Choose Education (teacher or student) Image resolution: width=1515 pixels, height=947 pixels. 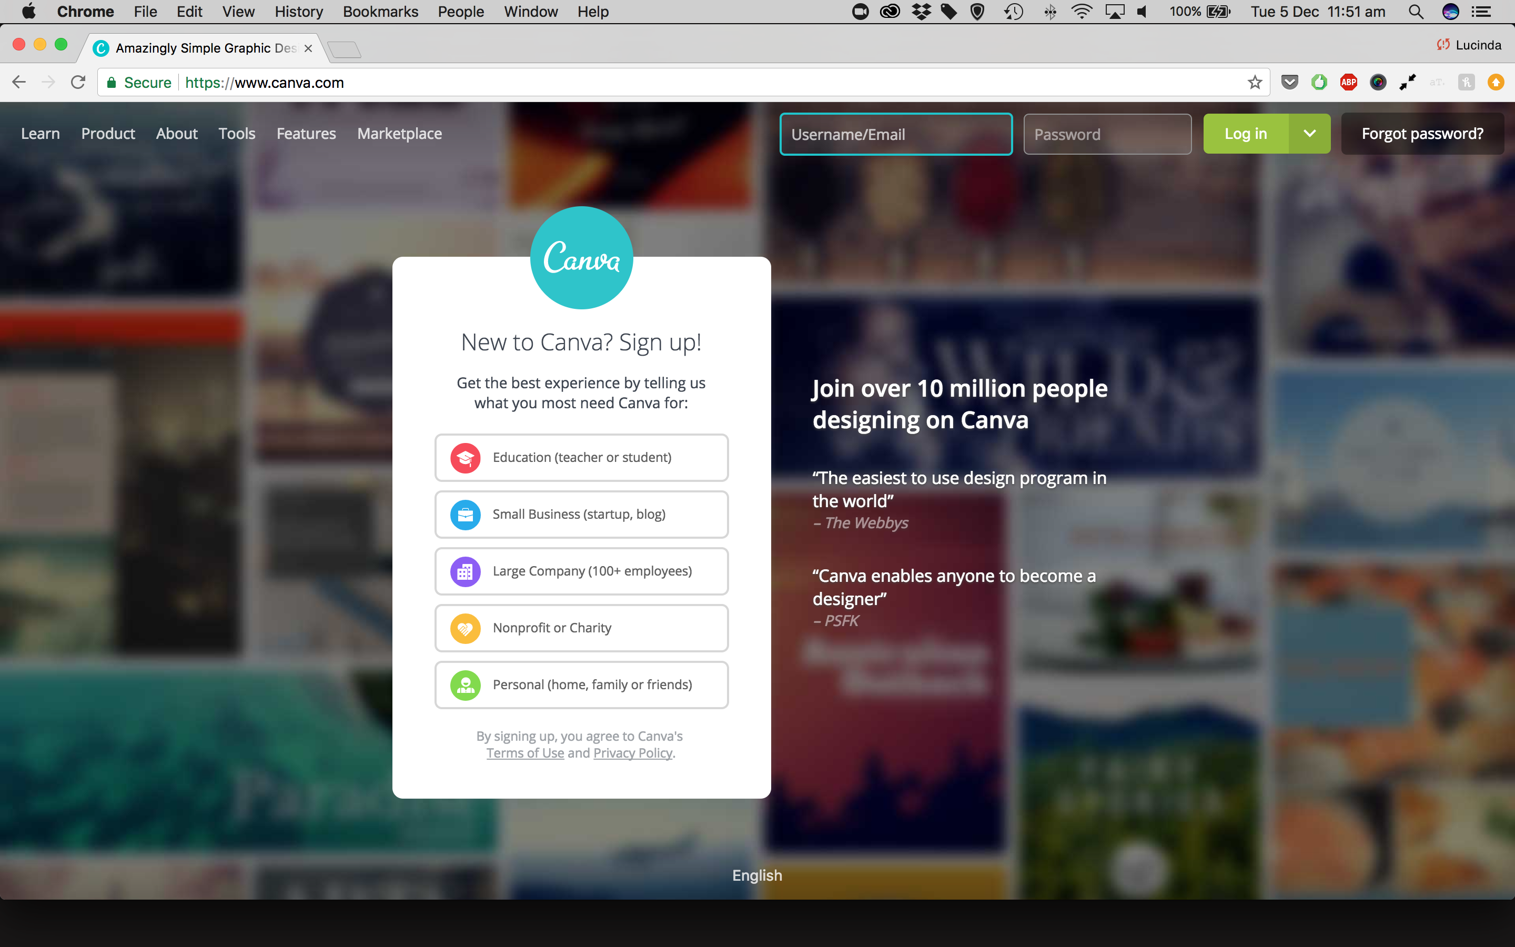pyautogui.click(x=582, y=458)
